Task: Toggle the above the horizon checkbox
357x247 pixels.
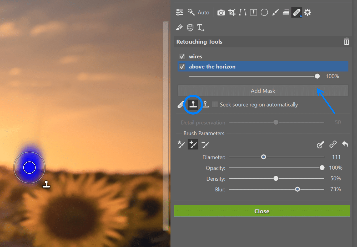Action: pos(182,67)
